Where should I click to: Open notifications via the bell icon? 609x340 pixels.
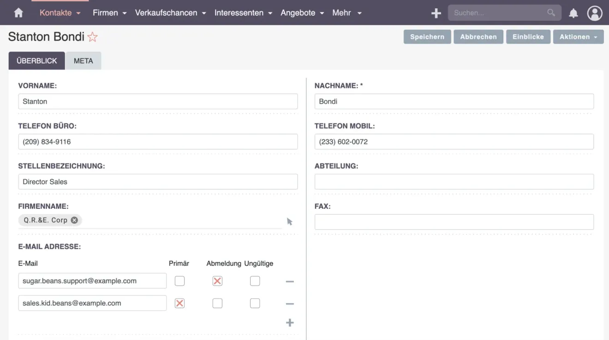click(573, 12)
